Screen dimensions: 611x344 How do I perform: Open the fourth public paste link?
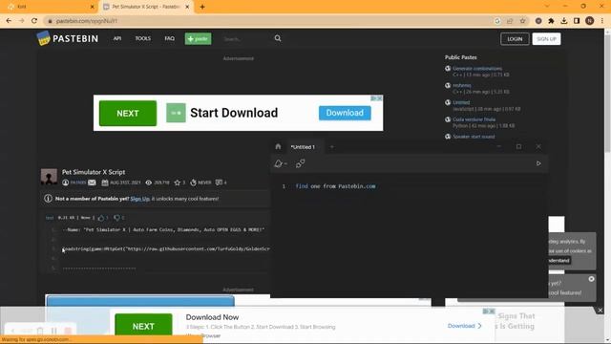pyautogui.click(x=474, y=119)
